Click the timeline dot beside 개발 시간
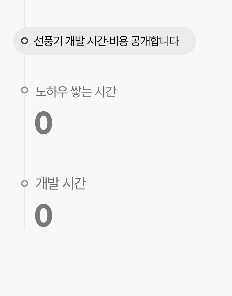232x296 pixels. (x=25, y=183)
